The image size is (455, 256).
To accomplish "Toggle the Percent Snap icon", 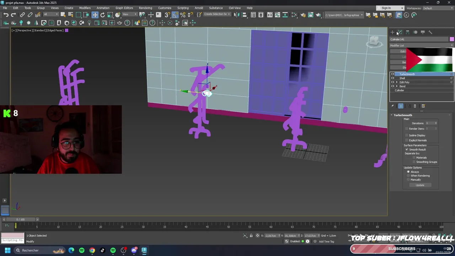I will pyautogui.click(x=183, y=15).
